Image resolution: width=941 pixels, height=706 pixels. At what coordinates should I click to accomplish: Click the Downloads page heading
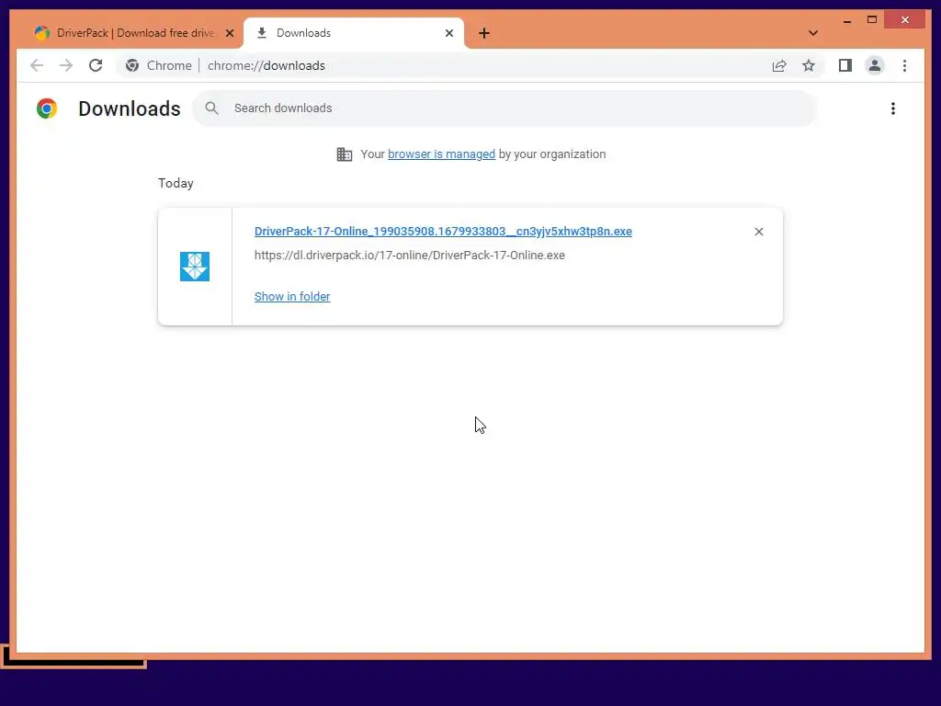129,108
